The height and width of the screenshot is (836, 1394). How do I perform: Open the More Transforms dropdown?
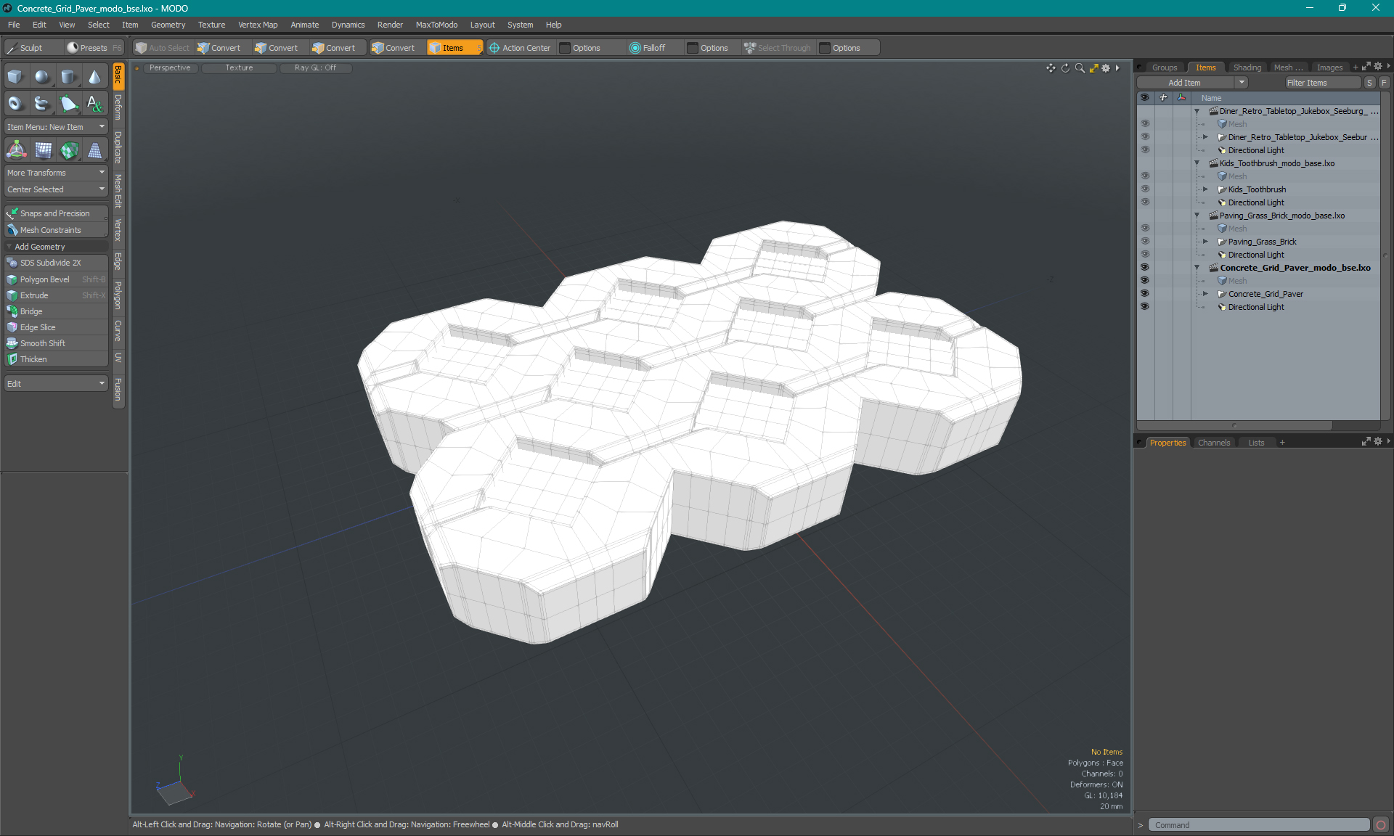[x=56, y=173]
